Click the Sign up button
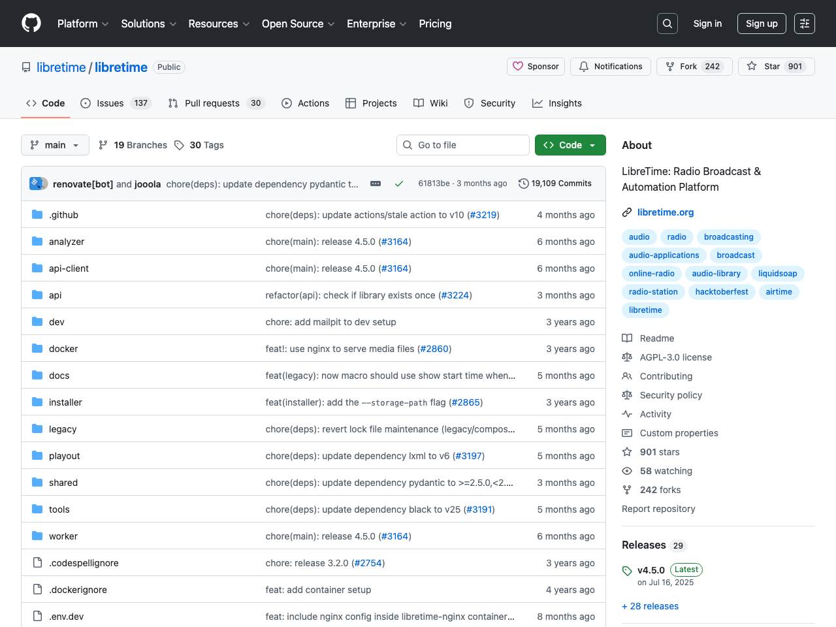The width and height of the screenshot is (836, 627). [762, 24]
